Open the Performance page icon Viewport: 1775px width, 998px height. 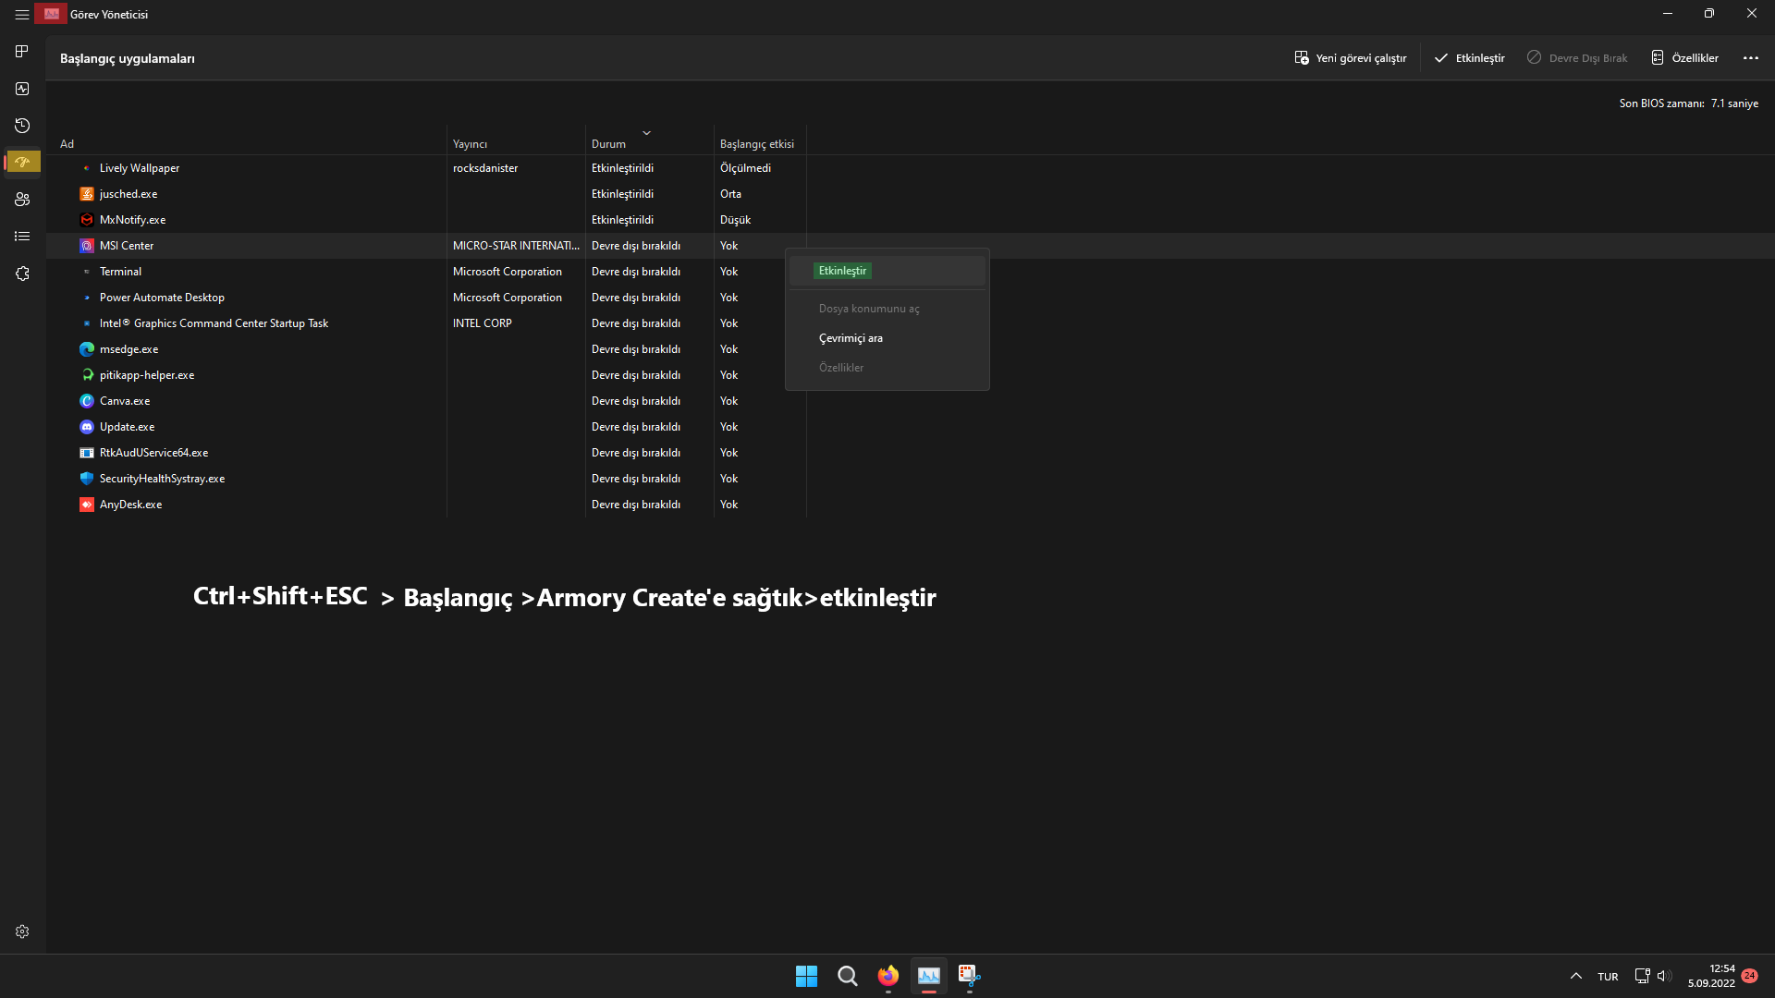[x=22, y=89]
